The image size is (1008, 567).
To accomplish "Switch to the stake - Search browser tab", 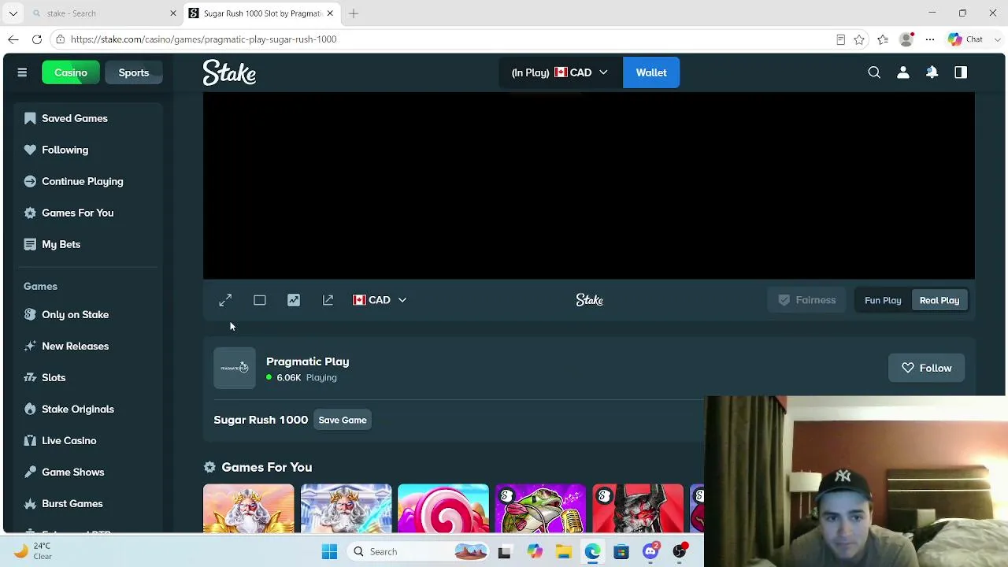I will tap(102, 13).
